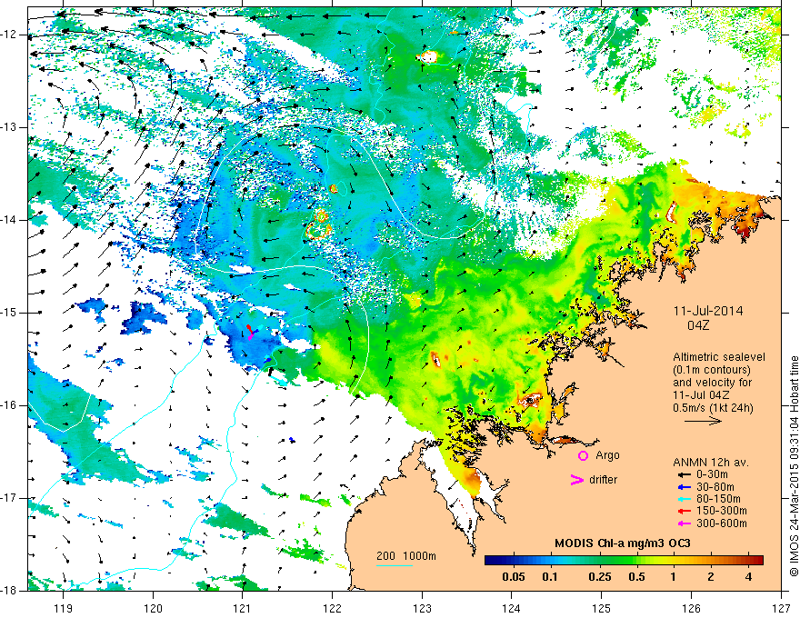Select the blue 30-80m arrow in legend
800x618 pixels.
683,487
